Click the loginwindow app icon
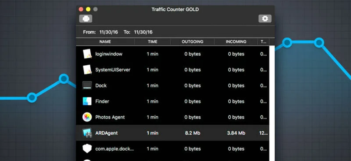The width and height of the screenshot is (351, 161). (87, 54)
